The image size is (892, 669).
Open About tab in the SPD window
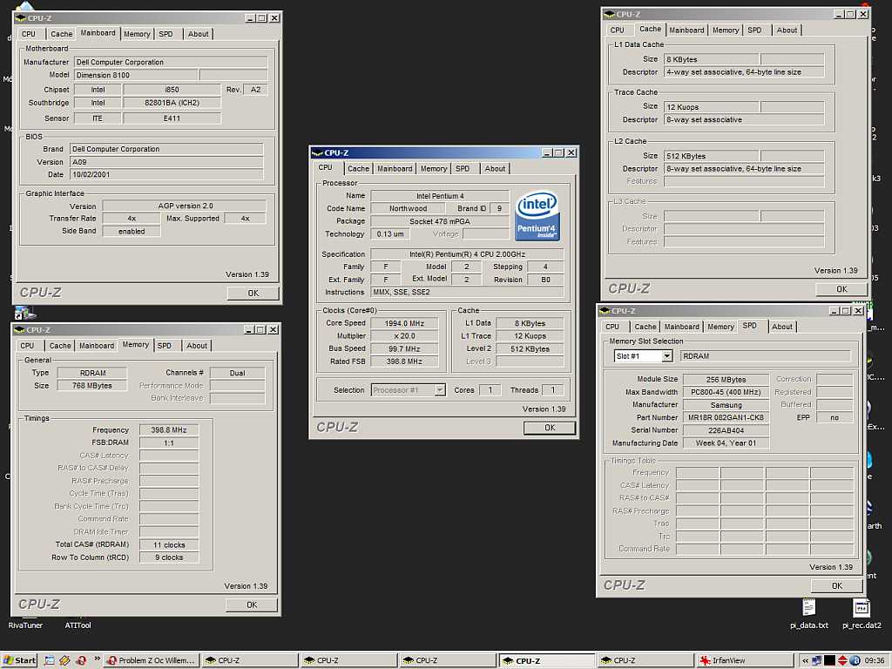point(782,328)
